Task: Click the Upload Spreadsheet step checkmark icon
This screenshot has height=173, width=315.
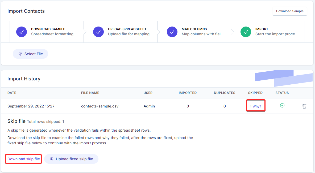Action: [98, 32]
